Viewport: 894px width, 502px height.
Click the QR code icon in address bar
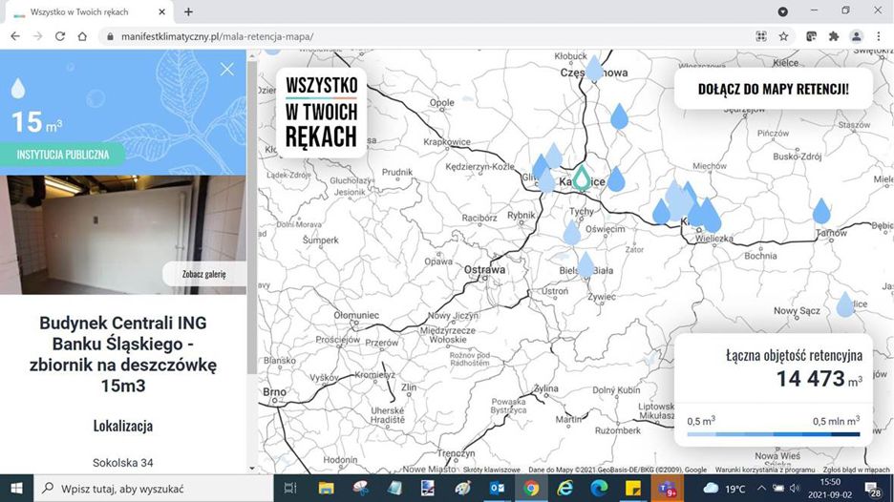tap(761, 36)
